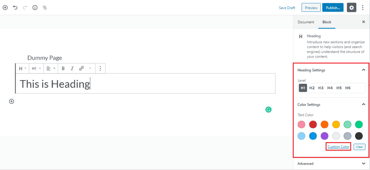
Task: Expand the Advanced panel
Action: [x=363, y=164]
